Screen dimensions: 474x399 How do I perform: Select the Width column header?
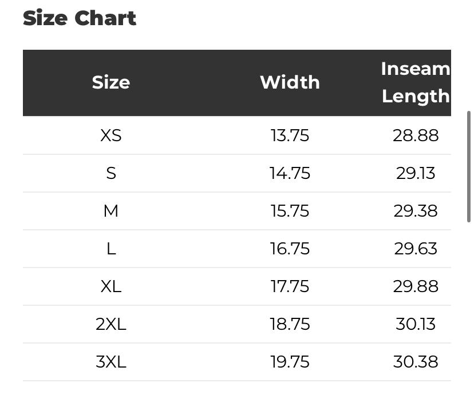(290, 82)
